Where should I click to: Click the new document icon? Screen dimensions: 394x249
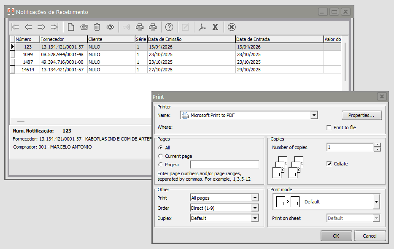(x=71, y=27)
